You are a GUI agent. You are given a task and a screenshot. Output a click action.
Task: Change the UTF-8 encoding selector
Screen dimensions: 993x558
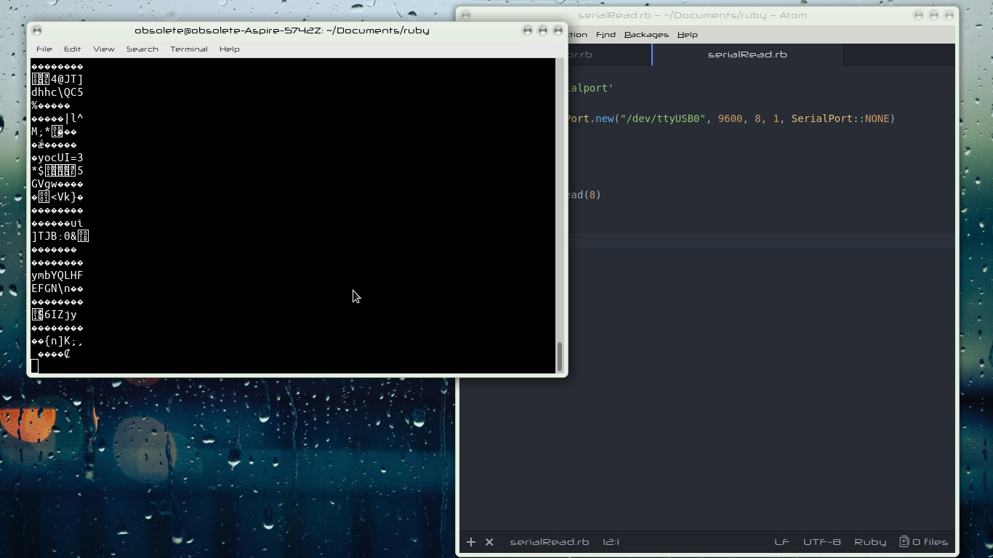coord(821,542)
